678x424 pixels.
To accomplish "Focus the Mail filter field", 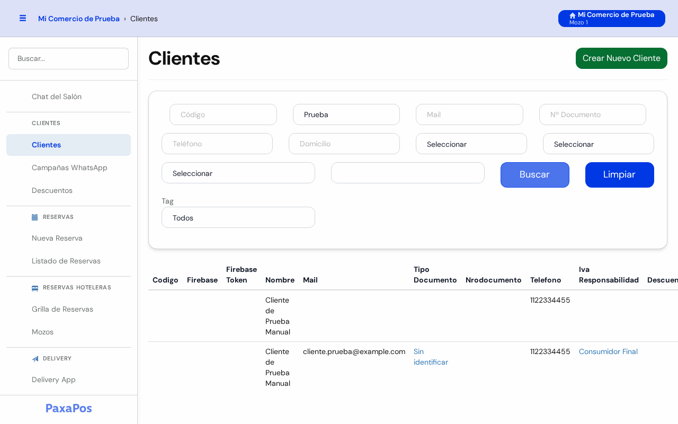I will [x=469, y=114].
